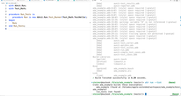Click the terminal input prompt cursor
This screenshot has height=96, width=181.
[146, 94]
